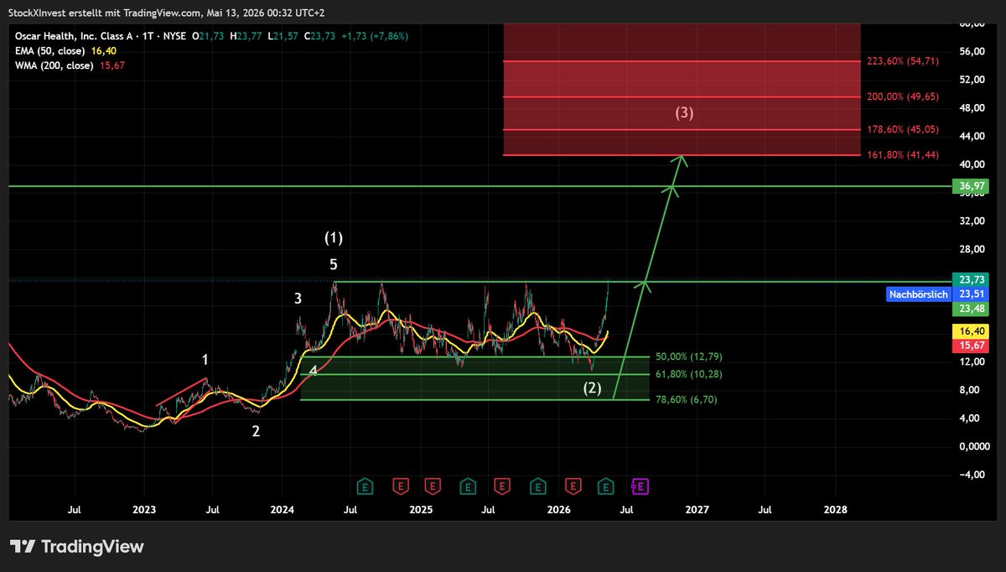Click the 2026 date axis label
This screenshot has width=1006, height=572.
[559, 509]
